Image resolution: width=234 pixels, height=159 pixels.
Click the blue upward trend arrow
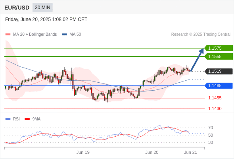[x=197, y=60]
